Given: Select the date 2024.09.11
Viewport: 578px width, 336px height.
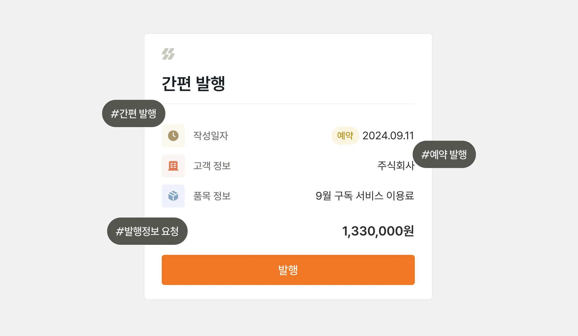Looking at the screenshot, I should (x=388, y=136).
